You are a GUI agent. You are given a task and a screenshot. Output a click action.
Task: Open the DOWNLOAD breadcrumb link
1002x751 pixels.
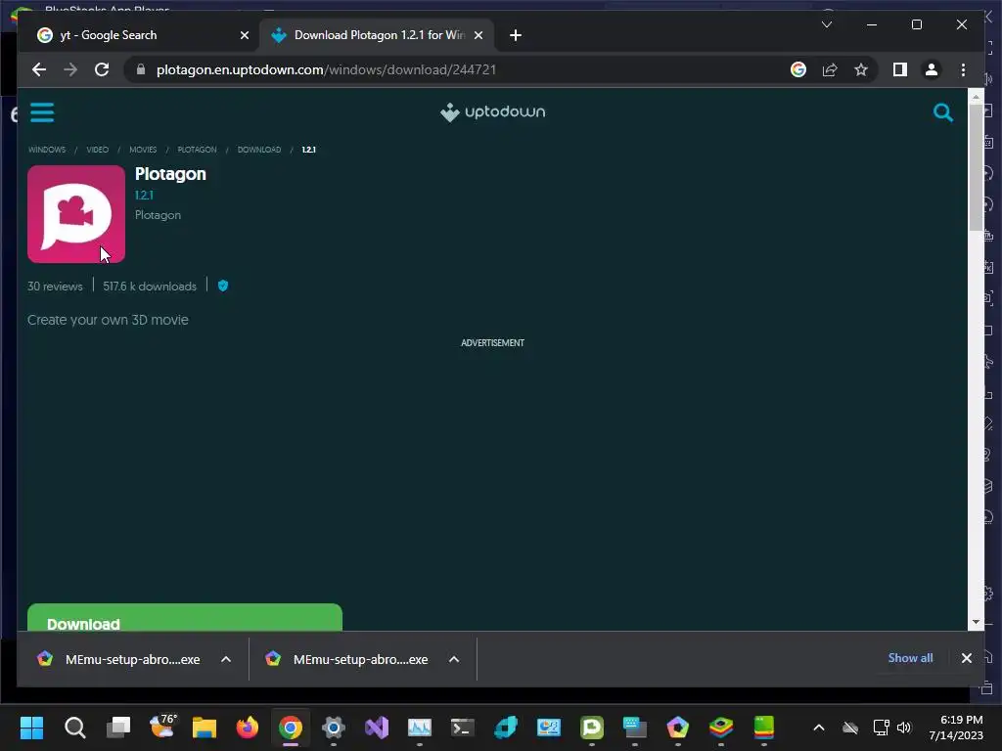click(258, 150)
